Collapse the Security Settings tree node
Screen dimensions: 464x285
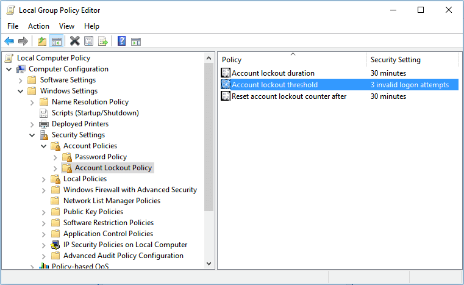tap(32, 135)
